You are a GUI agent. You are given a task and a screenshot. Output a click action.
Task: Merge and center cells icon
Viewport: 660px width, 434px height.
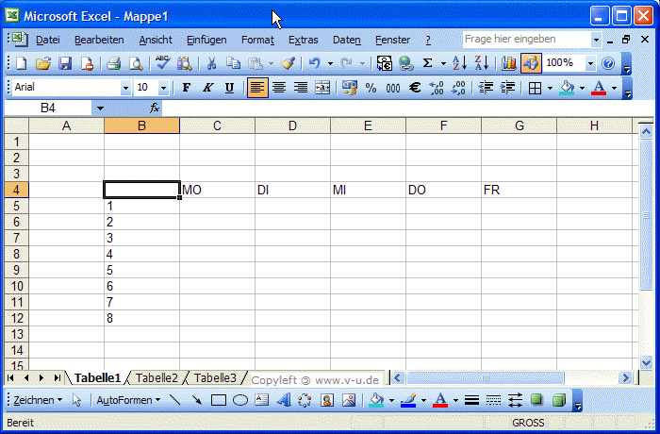coord(322,88)
